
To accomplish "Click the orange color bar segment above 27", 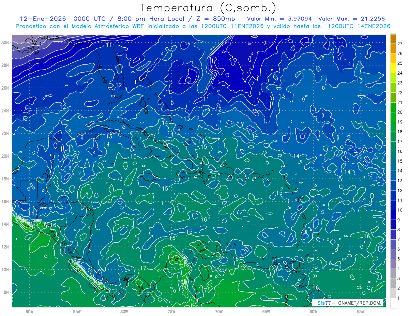I will [393, 39].
